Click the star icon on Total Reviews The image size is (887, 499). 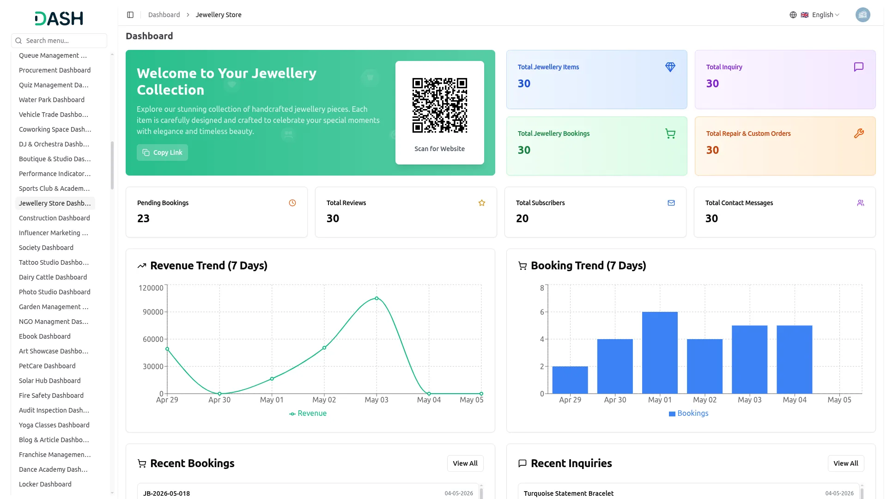(x=482, y=203)
